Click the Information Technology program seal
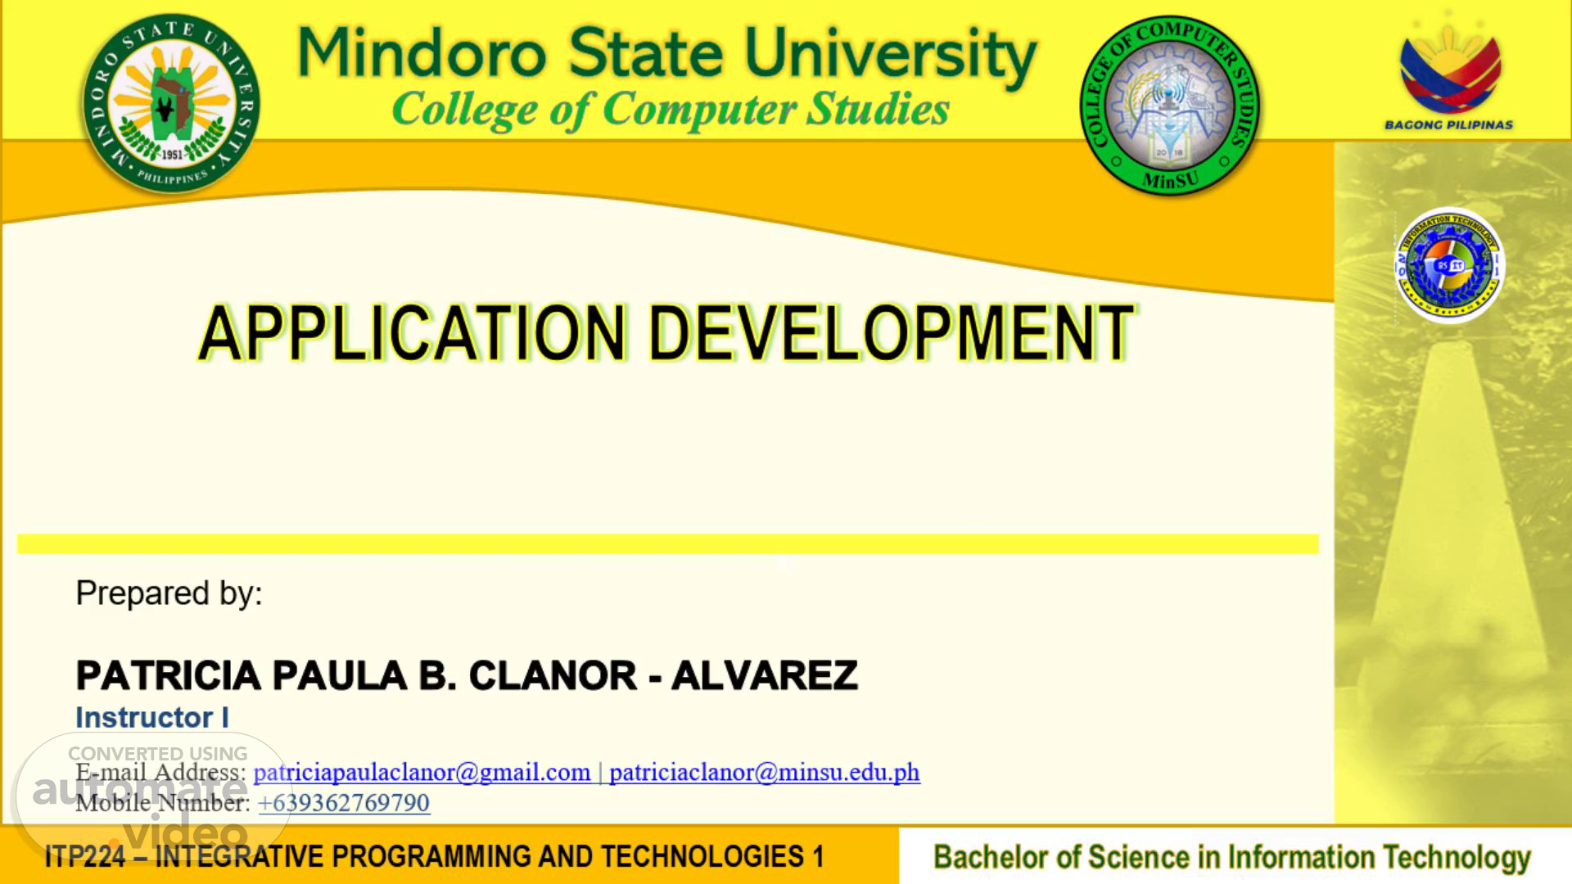 pos(1449,265)
